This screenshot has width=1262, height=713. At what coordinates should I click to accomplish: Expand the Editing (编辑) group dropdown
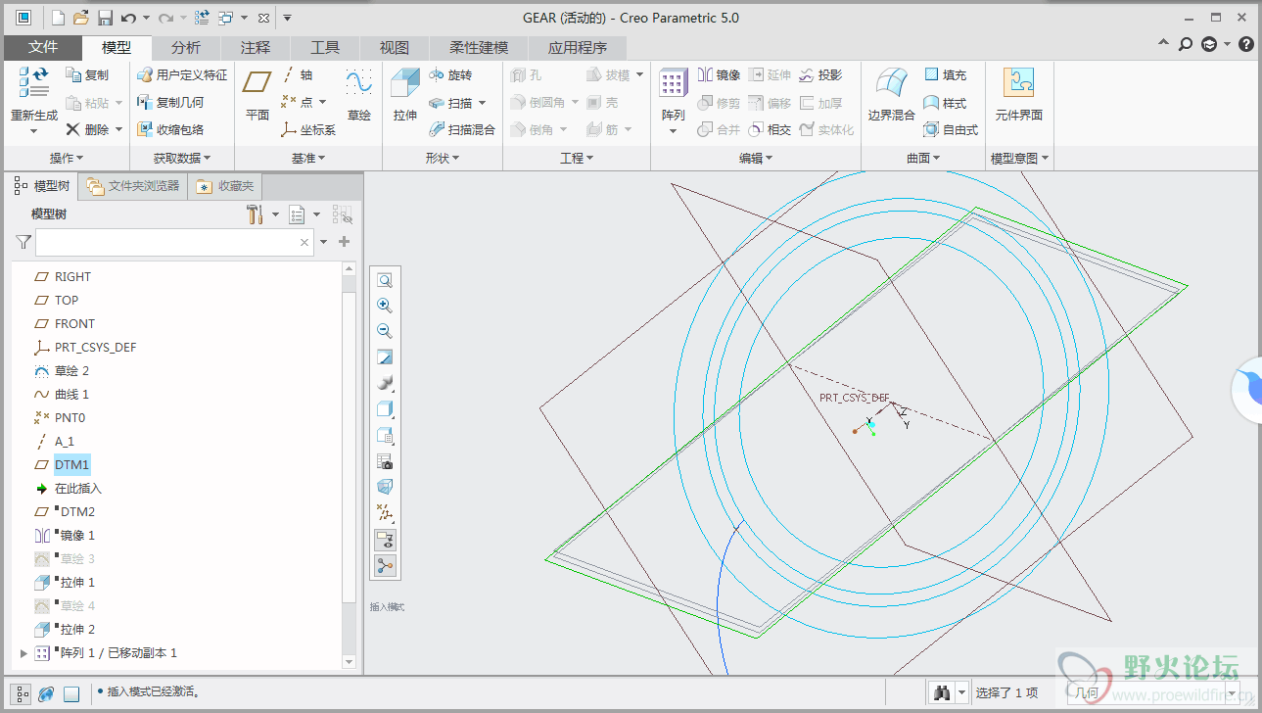pyautogui.click(x=756, y=158)
